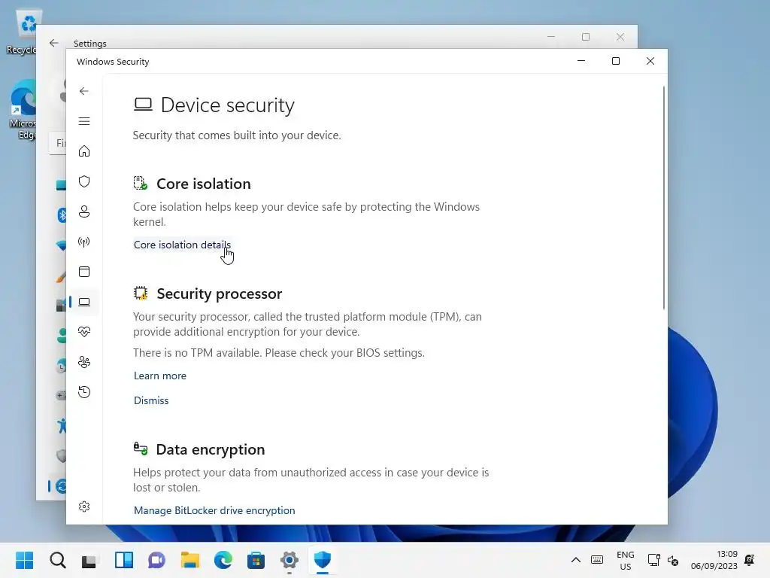Click the Core isolation heading icon
Screen dimensions: 770x578
141,184
